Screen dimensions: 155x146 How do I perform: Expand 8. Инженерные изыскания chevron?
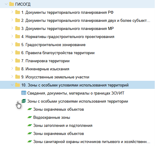12,69
